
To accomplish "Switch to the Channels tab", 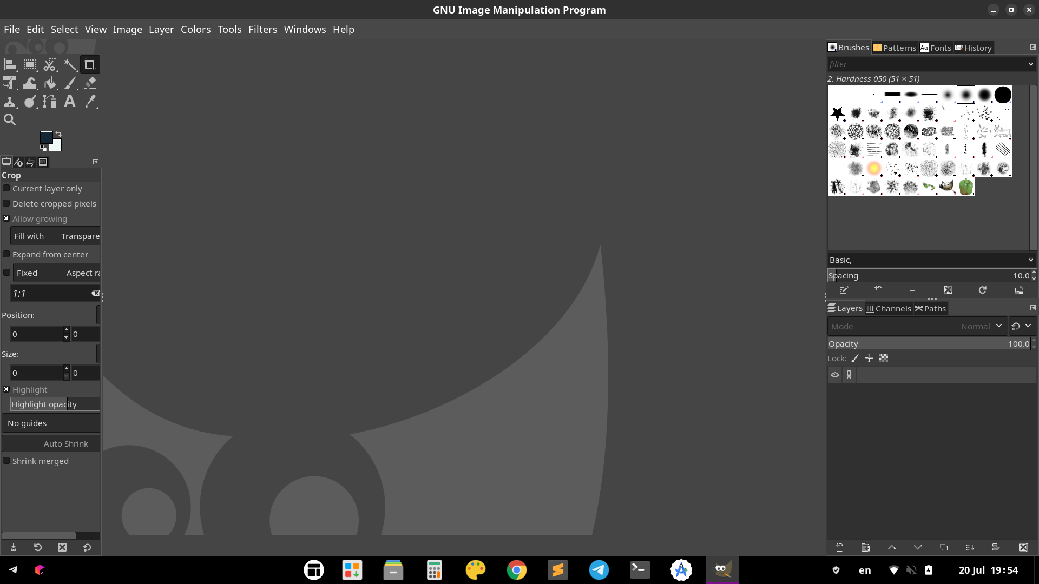I will pyautogui.click(x=888, y=308).
